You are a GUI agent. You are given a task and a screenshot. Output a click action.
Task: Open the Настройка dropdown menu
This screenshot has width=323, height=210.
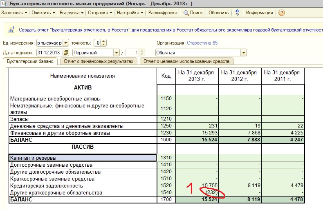[130, 13]
